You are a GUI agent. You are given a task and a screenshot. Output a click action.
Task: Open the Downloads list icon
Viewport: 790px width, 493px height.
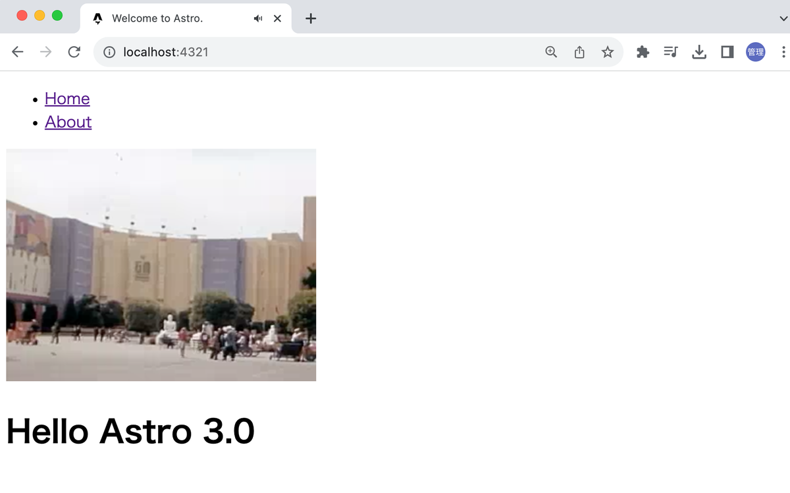pyautogui.click(x=698, y=51)
